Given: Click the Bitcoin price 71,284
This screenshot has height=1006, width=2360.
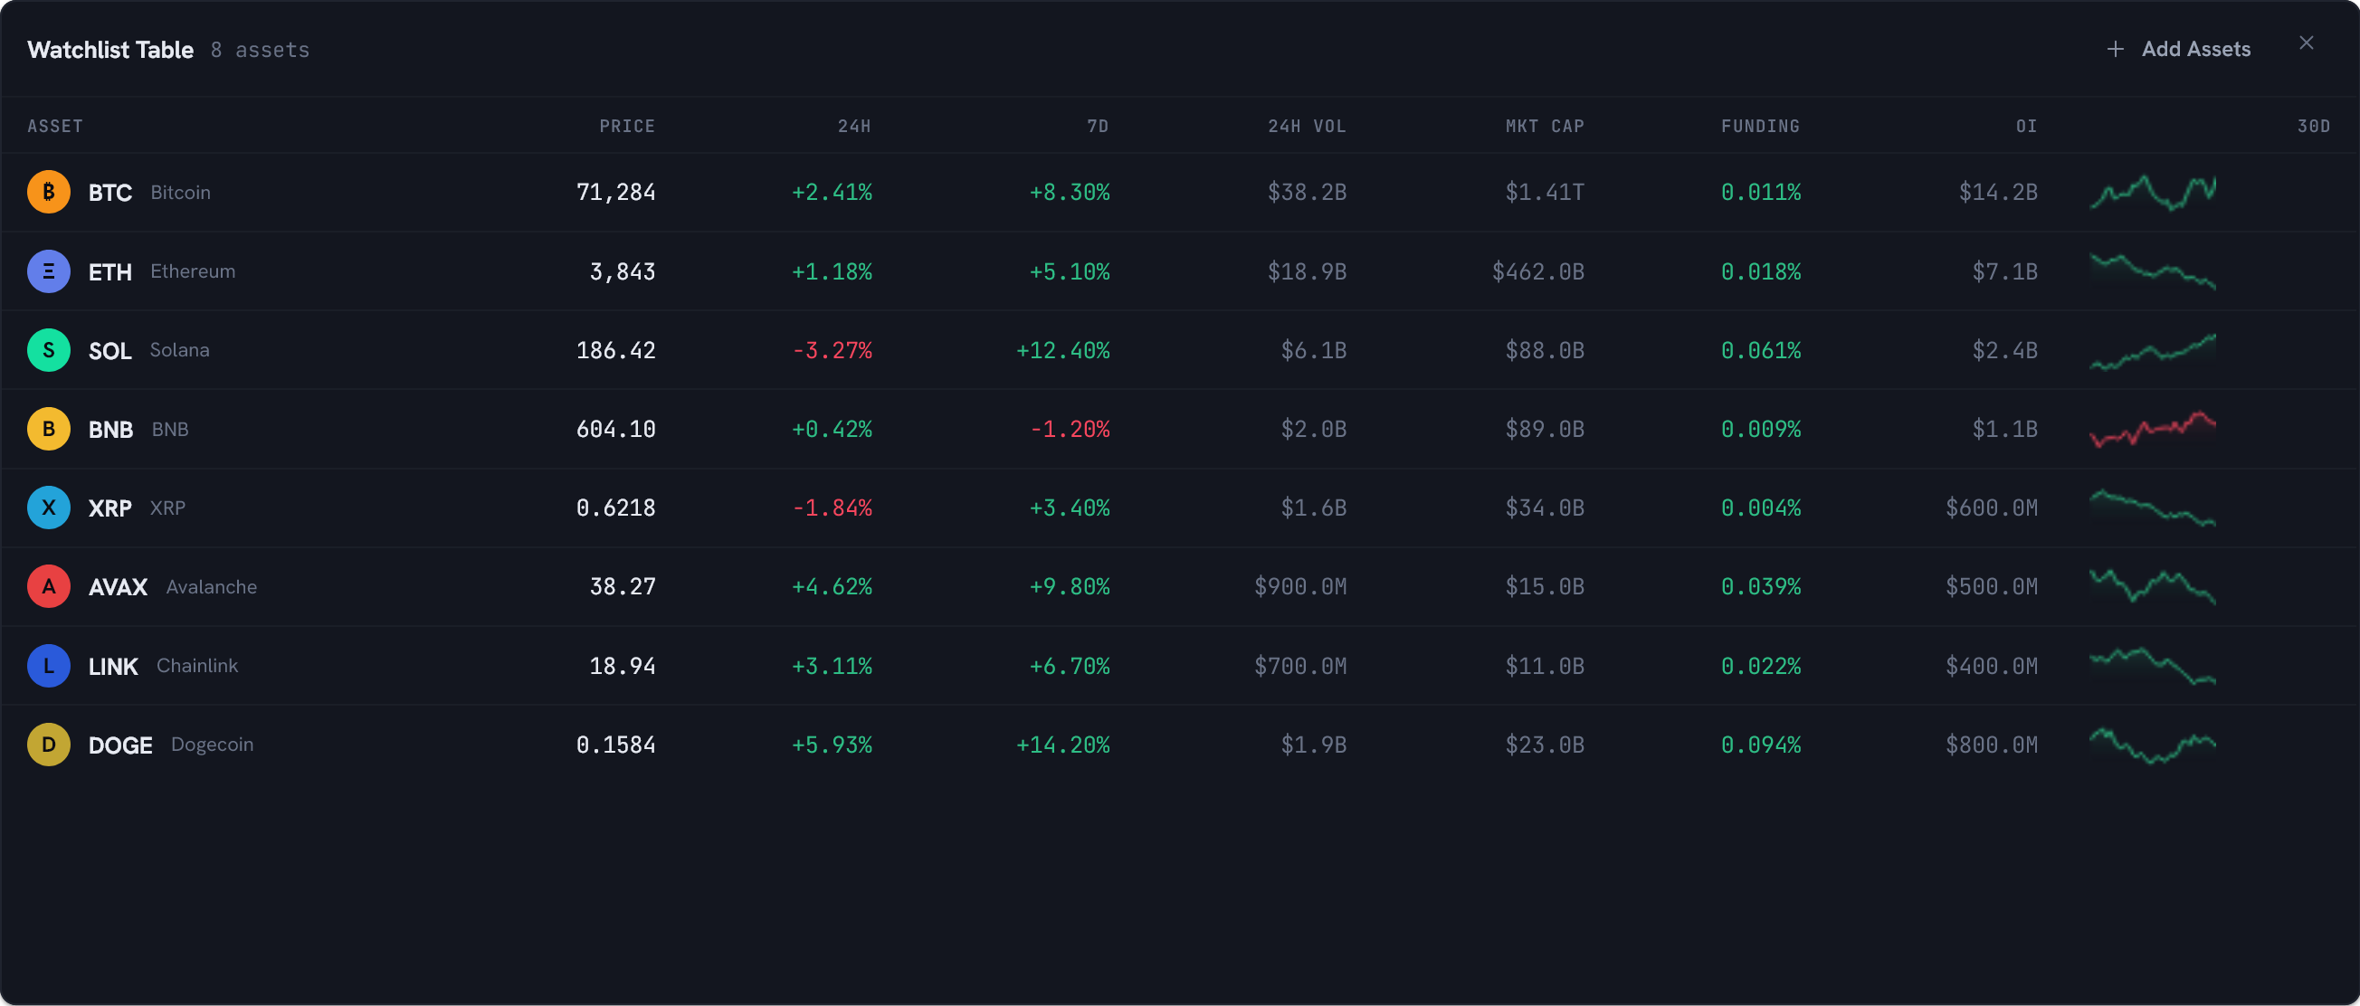Looking at the screenshot, I should [615, 193].
